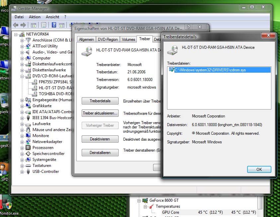Open the Datei menu
The image size is (280, 217).
(x=19, y=17)
